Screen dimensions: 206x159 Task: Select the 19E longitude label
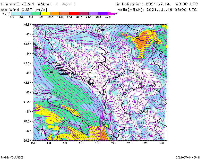coord(98,143)
